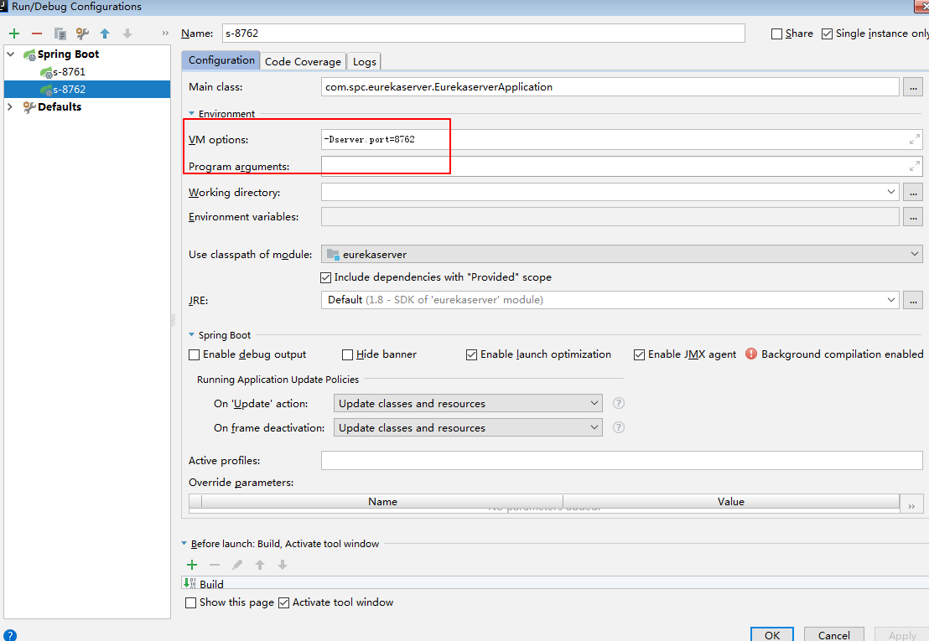The image size is (929, 641).
Task: Click the Program arguments text field
Action: pyautogui.click(x=621, y=166)
